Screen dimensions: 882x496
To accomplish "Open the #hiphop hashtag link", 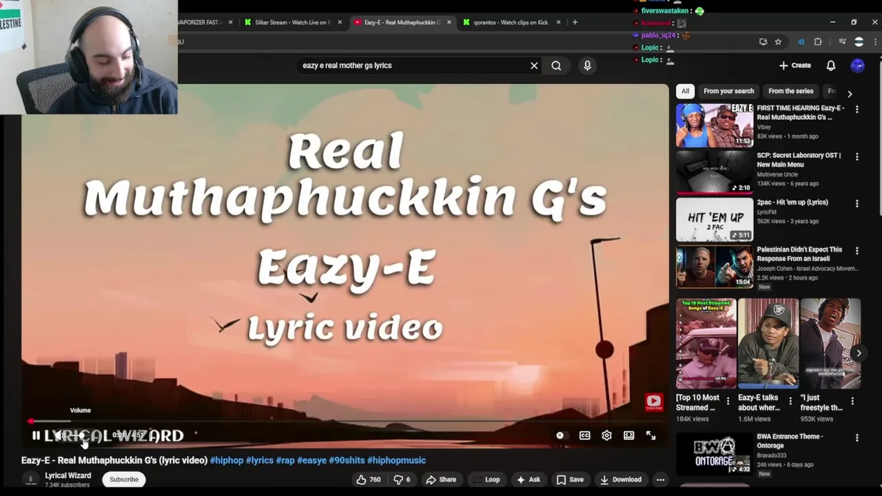I will [x=227, y=460].
